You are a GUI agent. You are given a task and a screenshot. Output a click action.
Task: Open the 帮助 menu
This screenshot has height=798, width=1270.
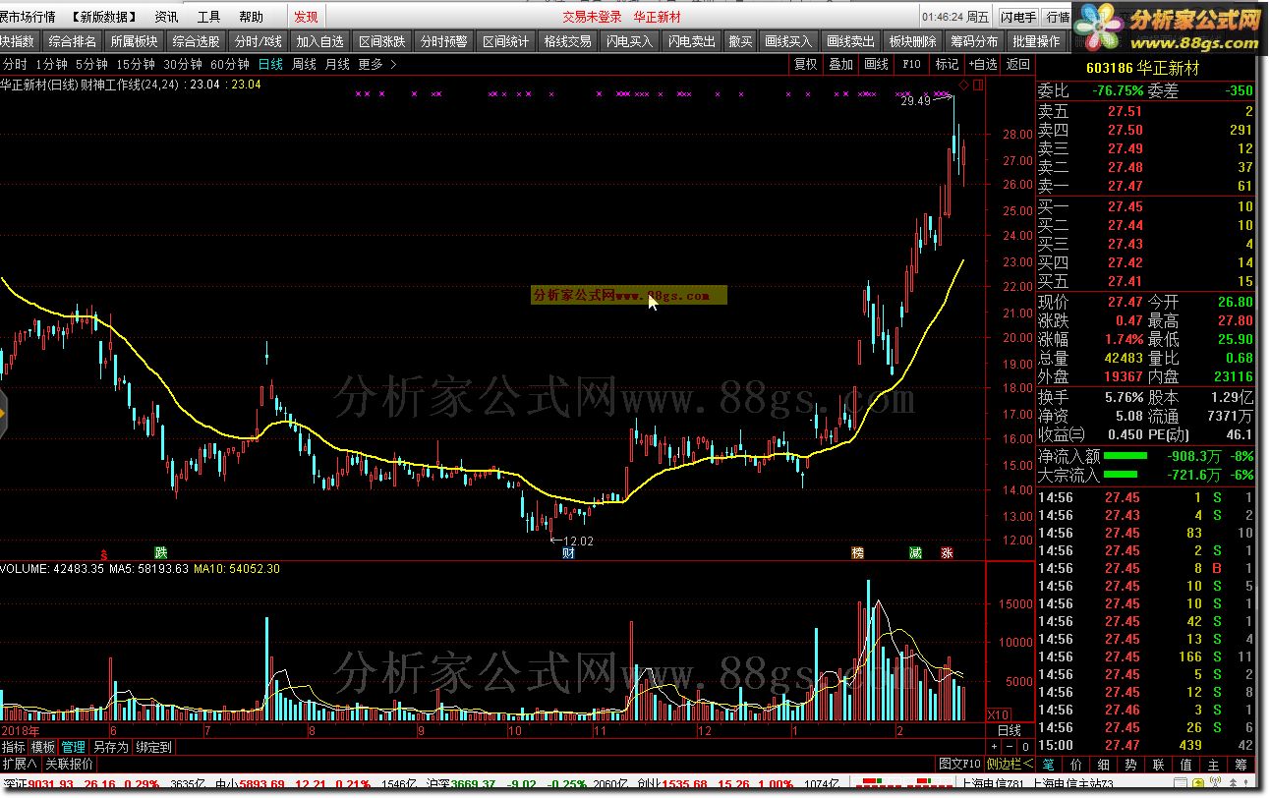click(x=251, y=17)
